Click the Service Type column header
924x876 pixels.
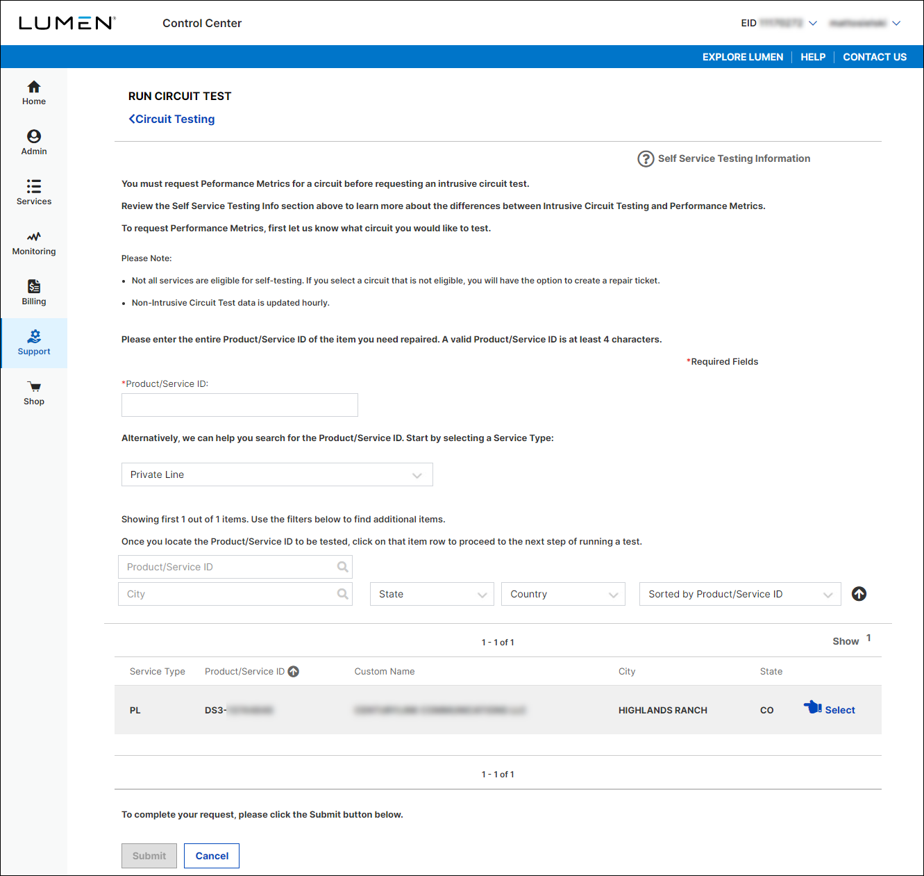[x=158, y=672]
